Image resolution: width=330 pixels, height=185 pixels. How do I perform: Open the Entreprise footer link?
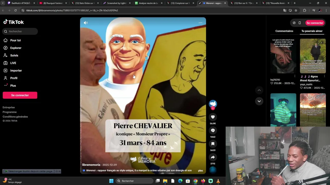click(9, 107)
